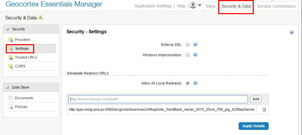Click the Policies gear document icon
The image size is (302, 135).
click(x=10, y=107)
